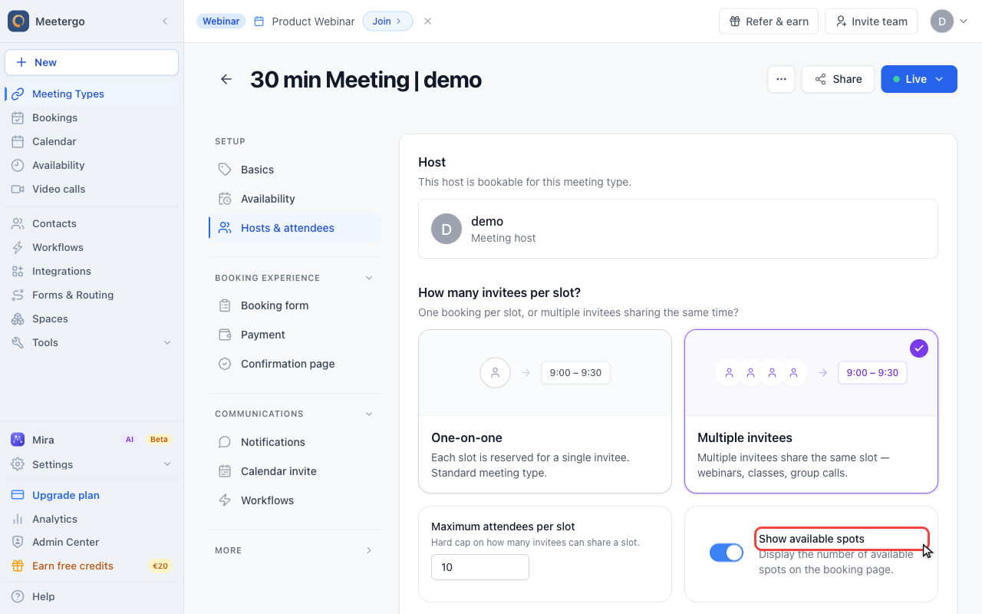Screen dimensions: 982x614
Task: Select the Multiple invitees option card
Action: pos(811,411)
